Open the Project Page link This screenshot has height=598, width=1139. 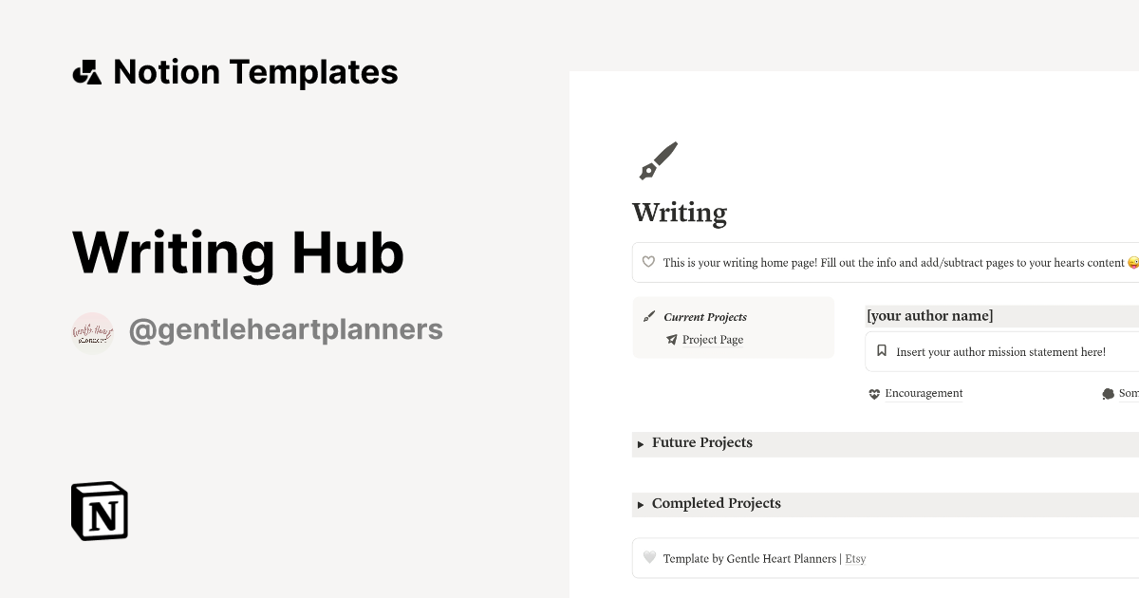pos(712,339)
